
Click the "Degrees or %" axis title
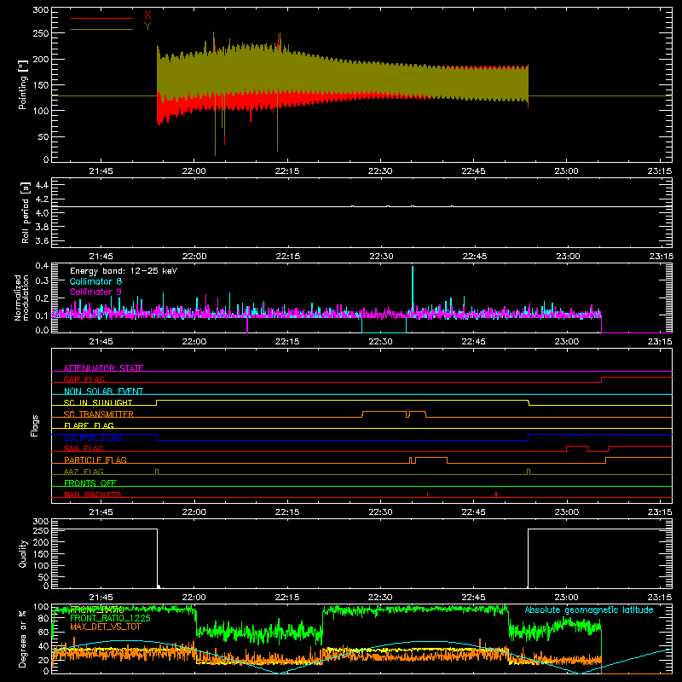[x=23, y=639]
